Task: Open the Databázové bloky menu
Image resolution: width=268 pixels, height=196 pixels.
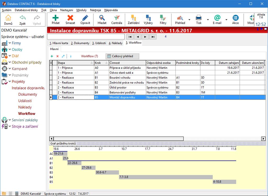Action: point(26,10)
